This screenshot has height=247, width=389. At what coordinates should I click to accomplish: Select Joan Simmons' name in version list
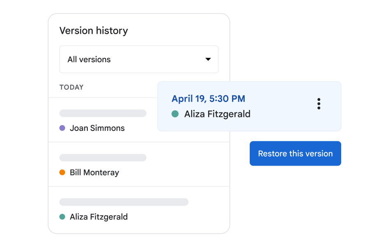pyautogui.click(x=97, y=128)
